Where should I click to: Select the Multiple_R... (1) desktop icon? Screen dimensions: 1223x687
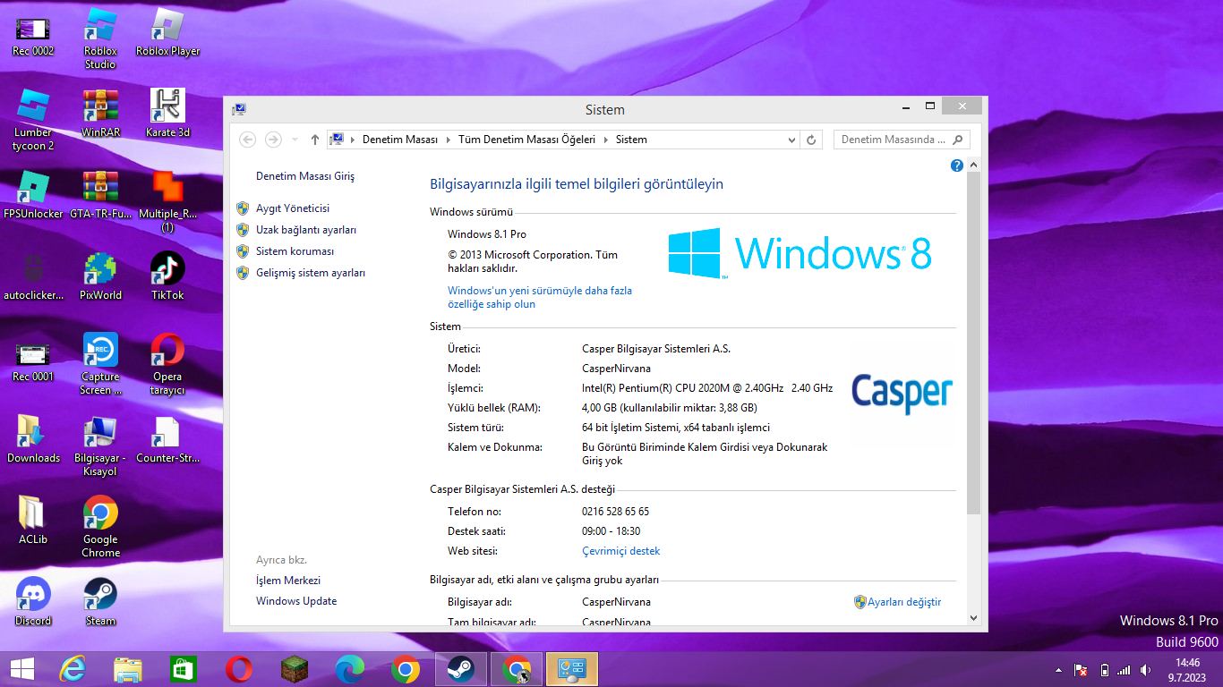click(167, 201)
